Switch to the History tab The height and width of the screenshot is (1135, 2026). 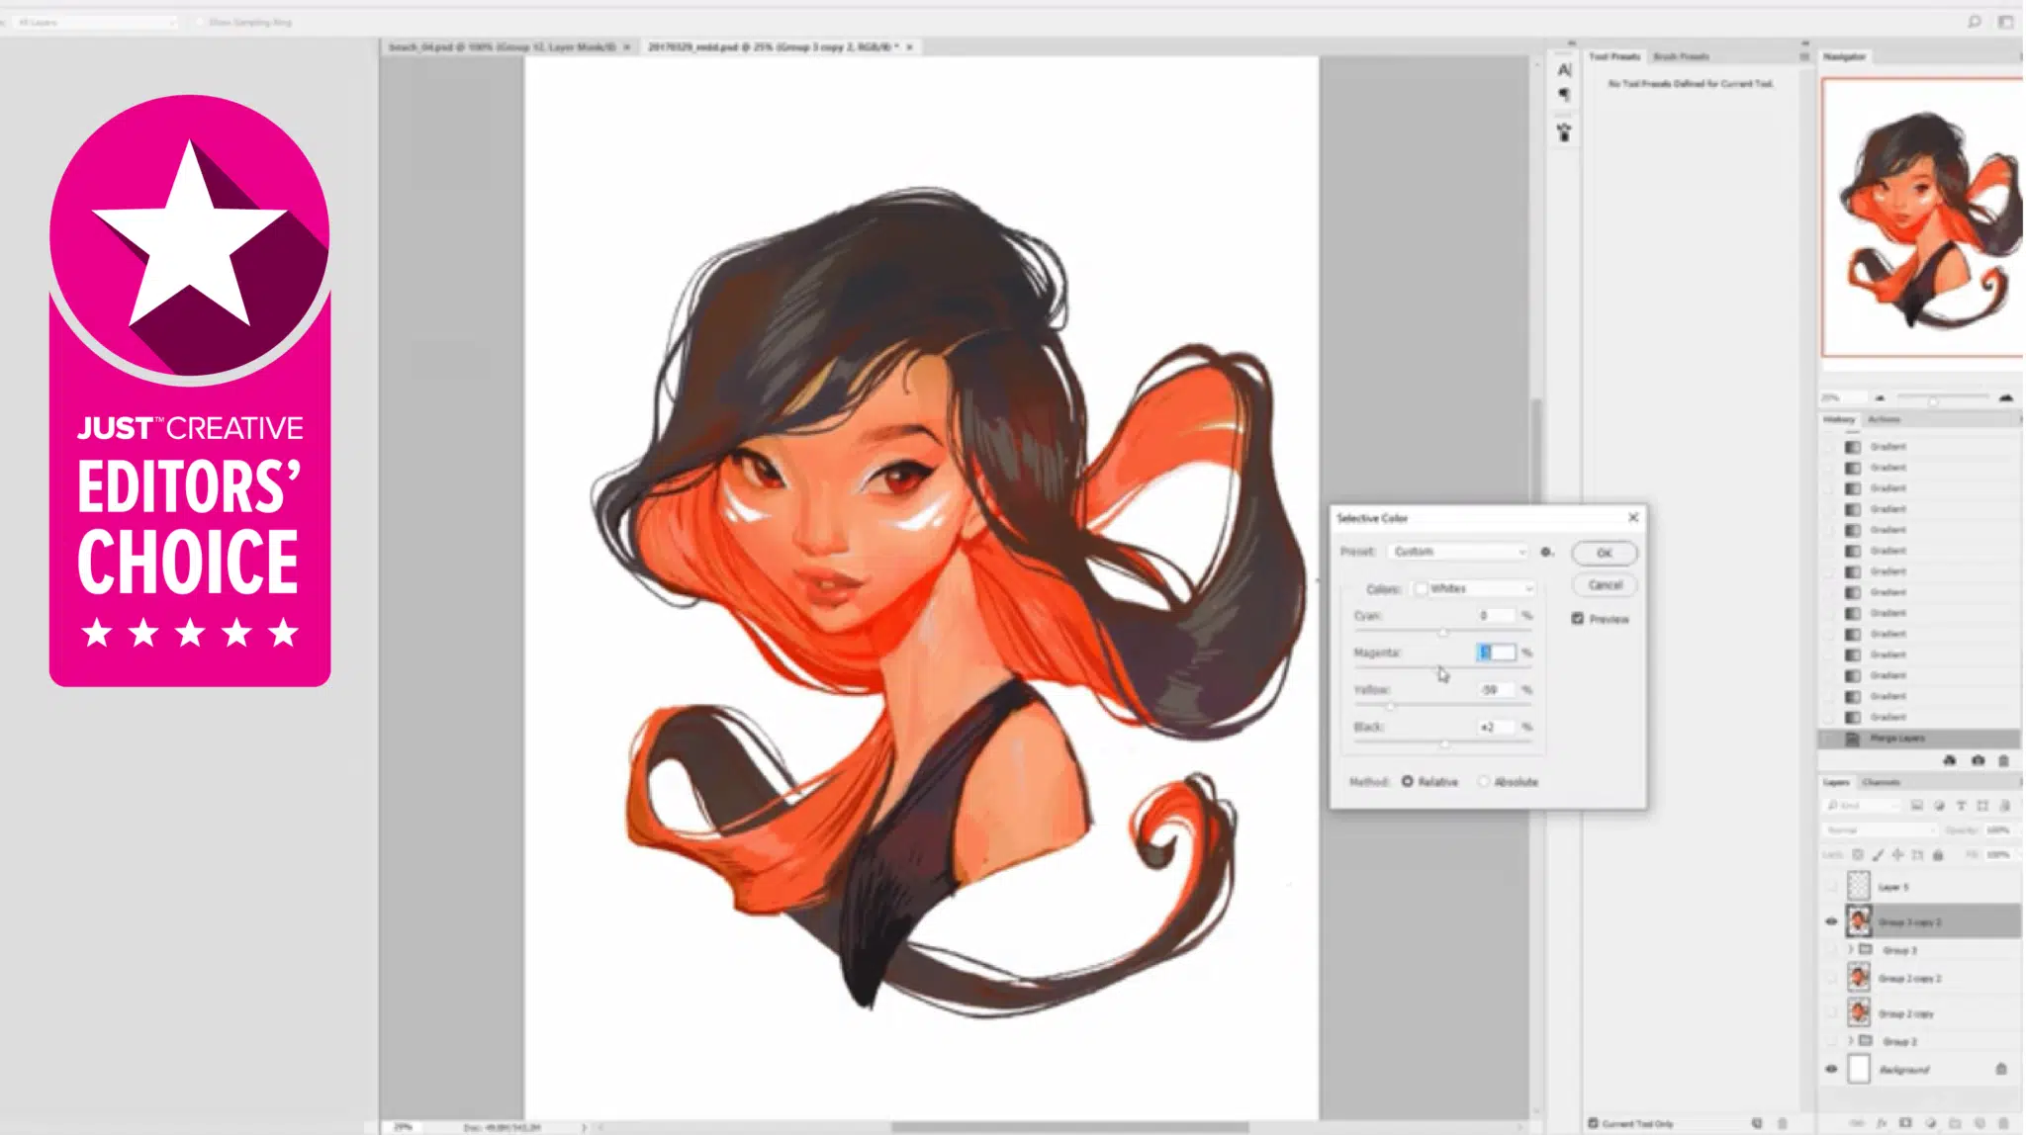click(x=1839, y=419)
